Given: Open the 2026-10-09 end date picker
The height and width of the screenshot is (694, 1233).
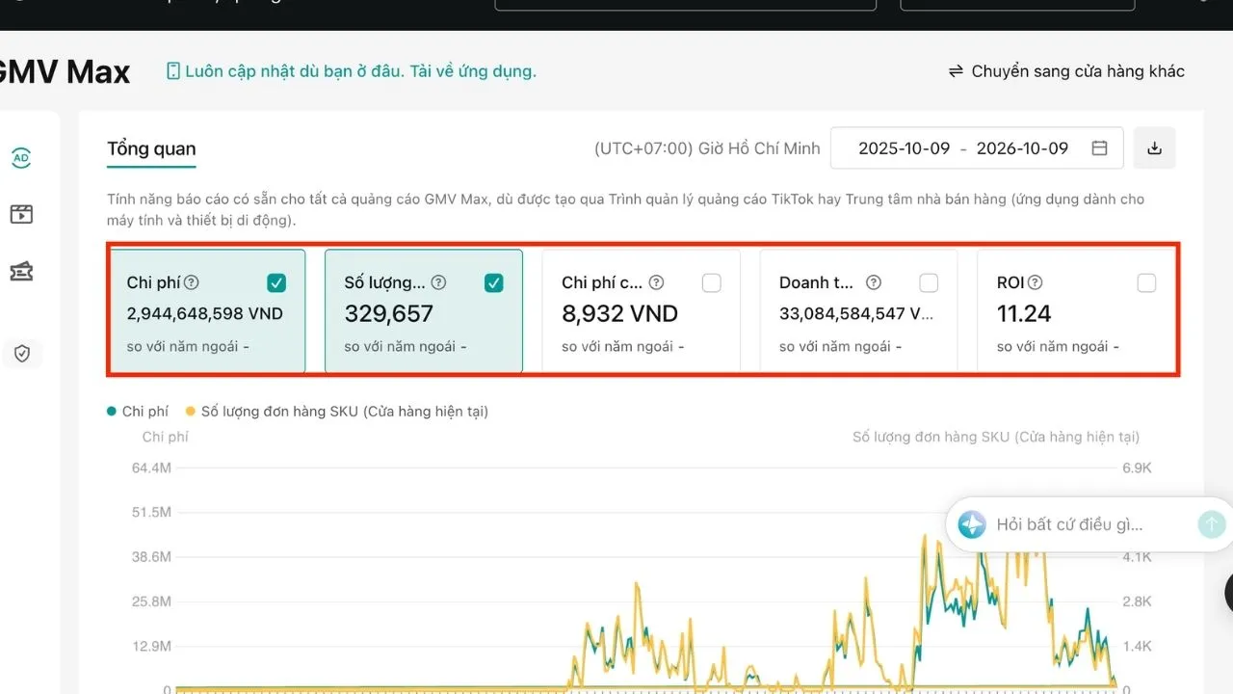Looking at the screenshot, I should point(1022,148).
